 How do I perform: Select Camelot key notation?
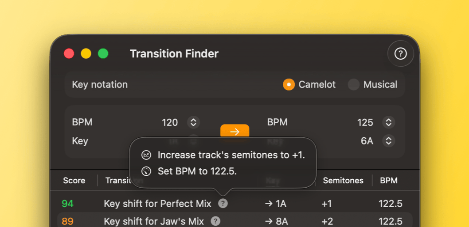[x=289, y=84]
